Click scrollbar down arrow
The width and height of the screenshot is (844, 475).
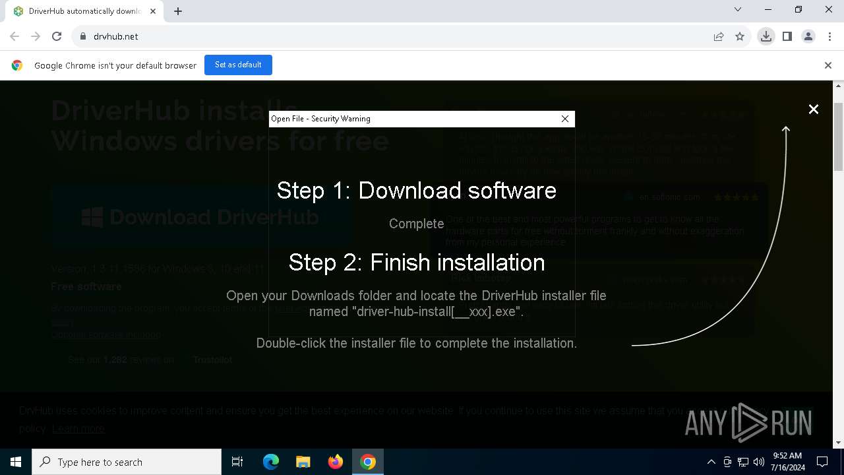(x=839, y=443)
